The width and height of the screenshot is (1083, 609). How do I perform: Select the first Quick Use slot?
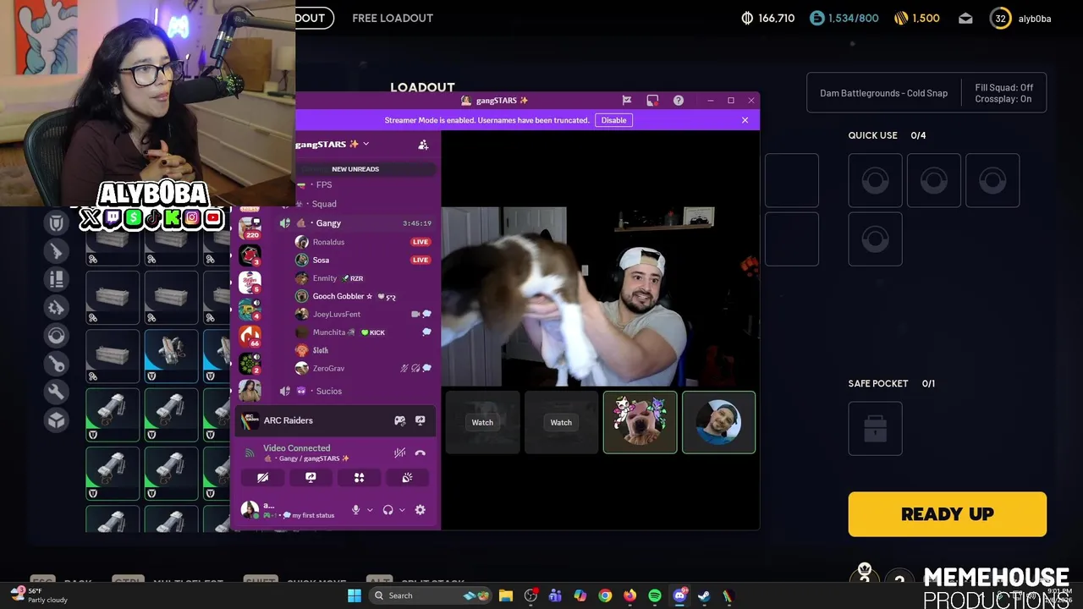click(876, 180)
